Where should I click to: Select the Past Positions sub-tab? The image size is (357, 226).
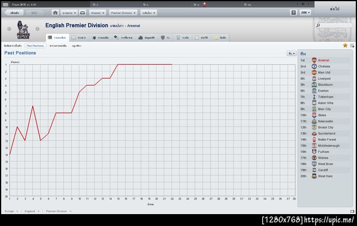(x=35, y=46)
